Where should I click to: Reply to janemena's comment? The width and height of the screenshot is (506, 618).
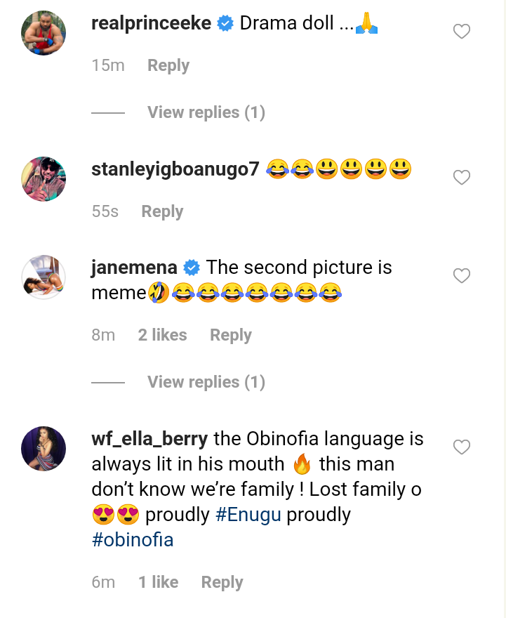(x=231, y=335)
